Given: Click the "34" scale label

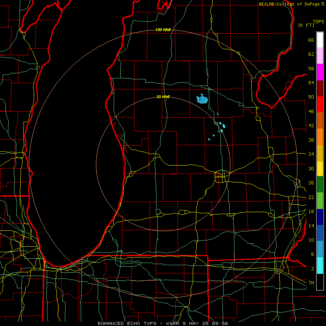Looking at the screenshot, I should click(311, 154).
